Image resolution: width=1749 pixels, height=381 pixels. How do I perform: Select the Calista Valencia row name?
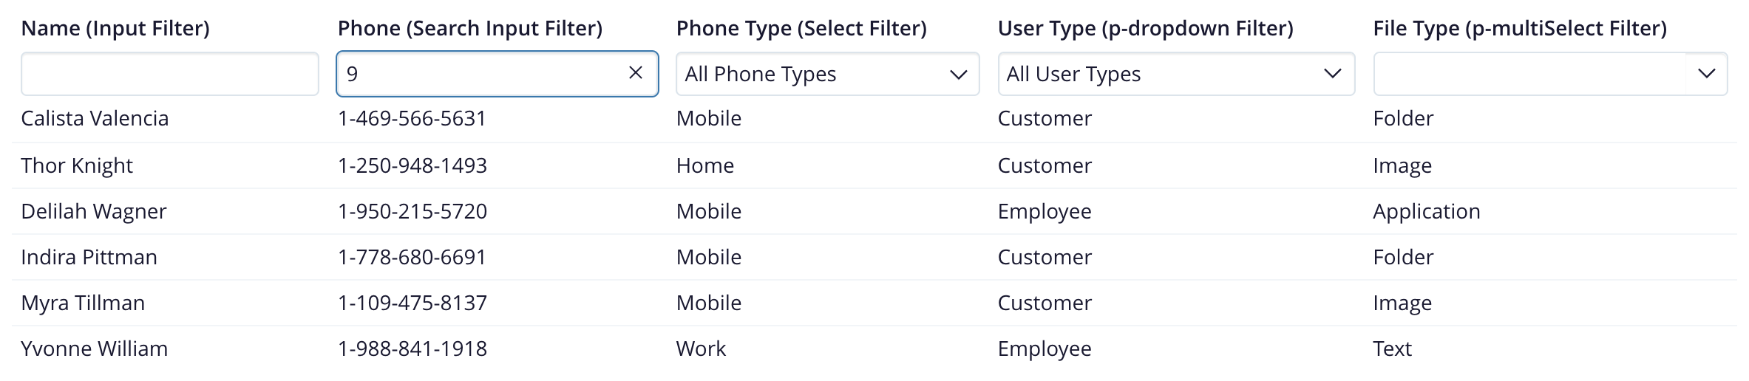[95, 119]
